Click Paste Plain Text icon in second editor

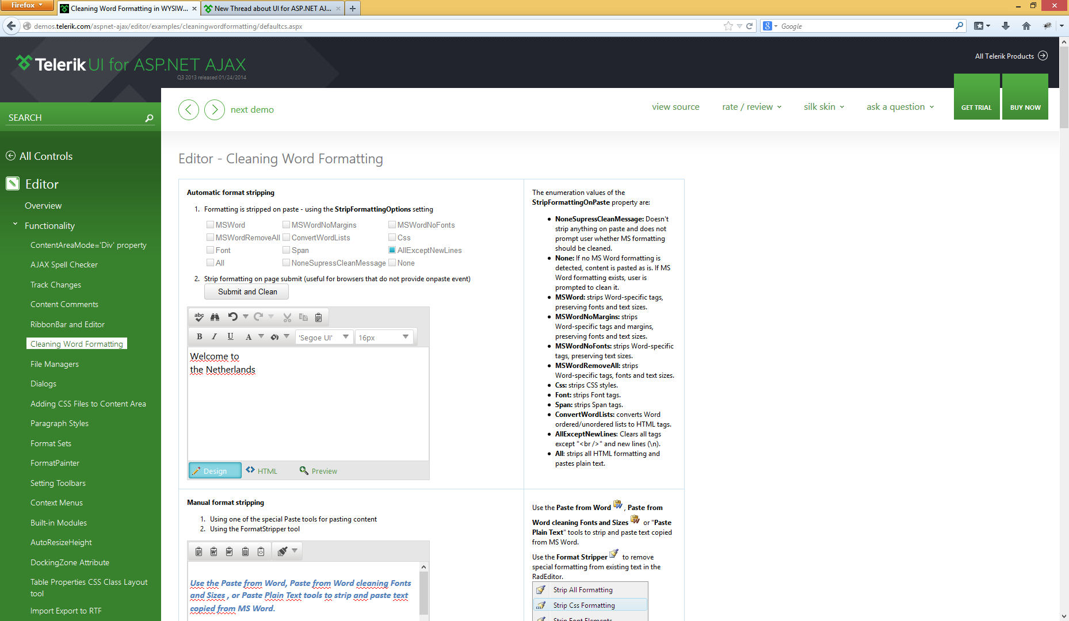(245, 551)
